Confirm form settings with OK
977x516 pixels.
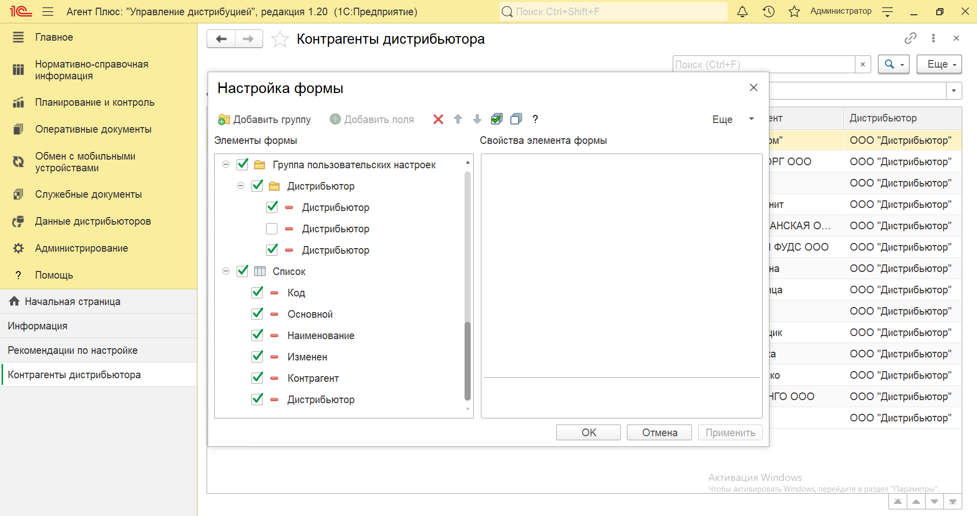tap(588, 433)
